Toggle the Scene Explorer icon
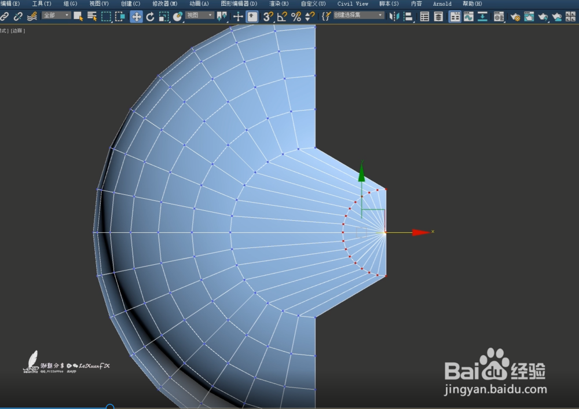 point(424,16)
